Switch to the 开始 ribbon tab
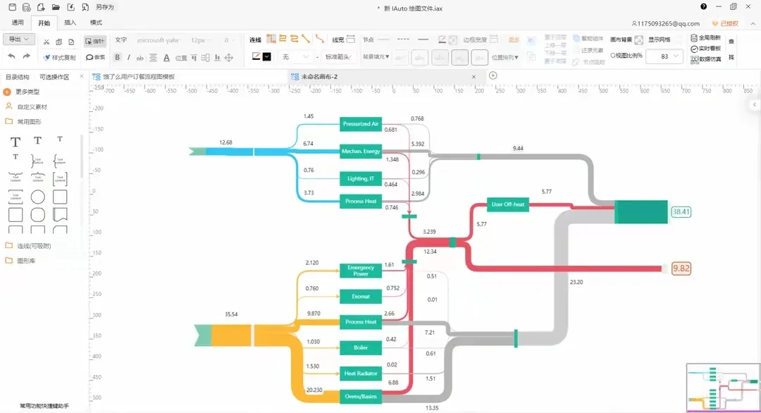The height and width of the screenshot is (413, 761). pos(44,23)
